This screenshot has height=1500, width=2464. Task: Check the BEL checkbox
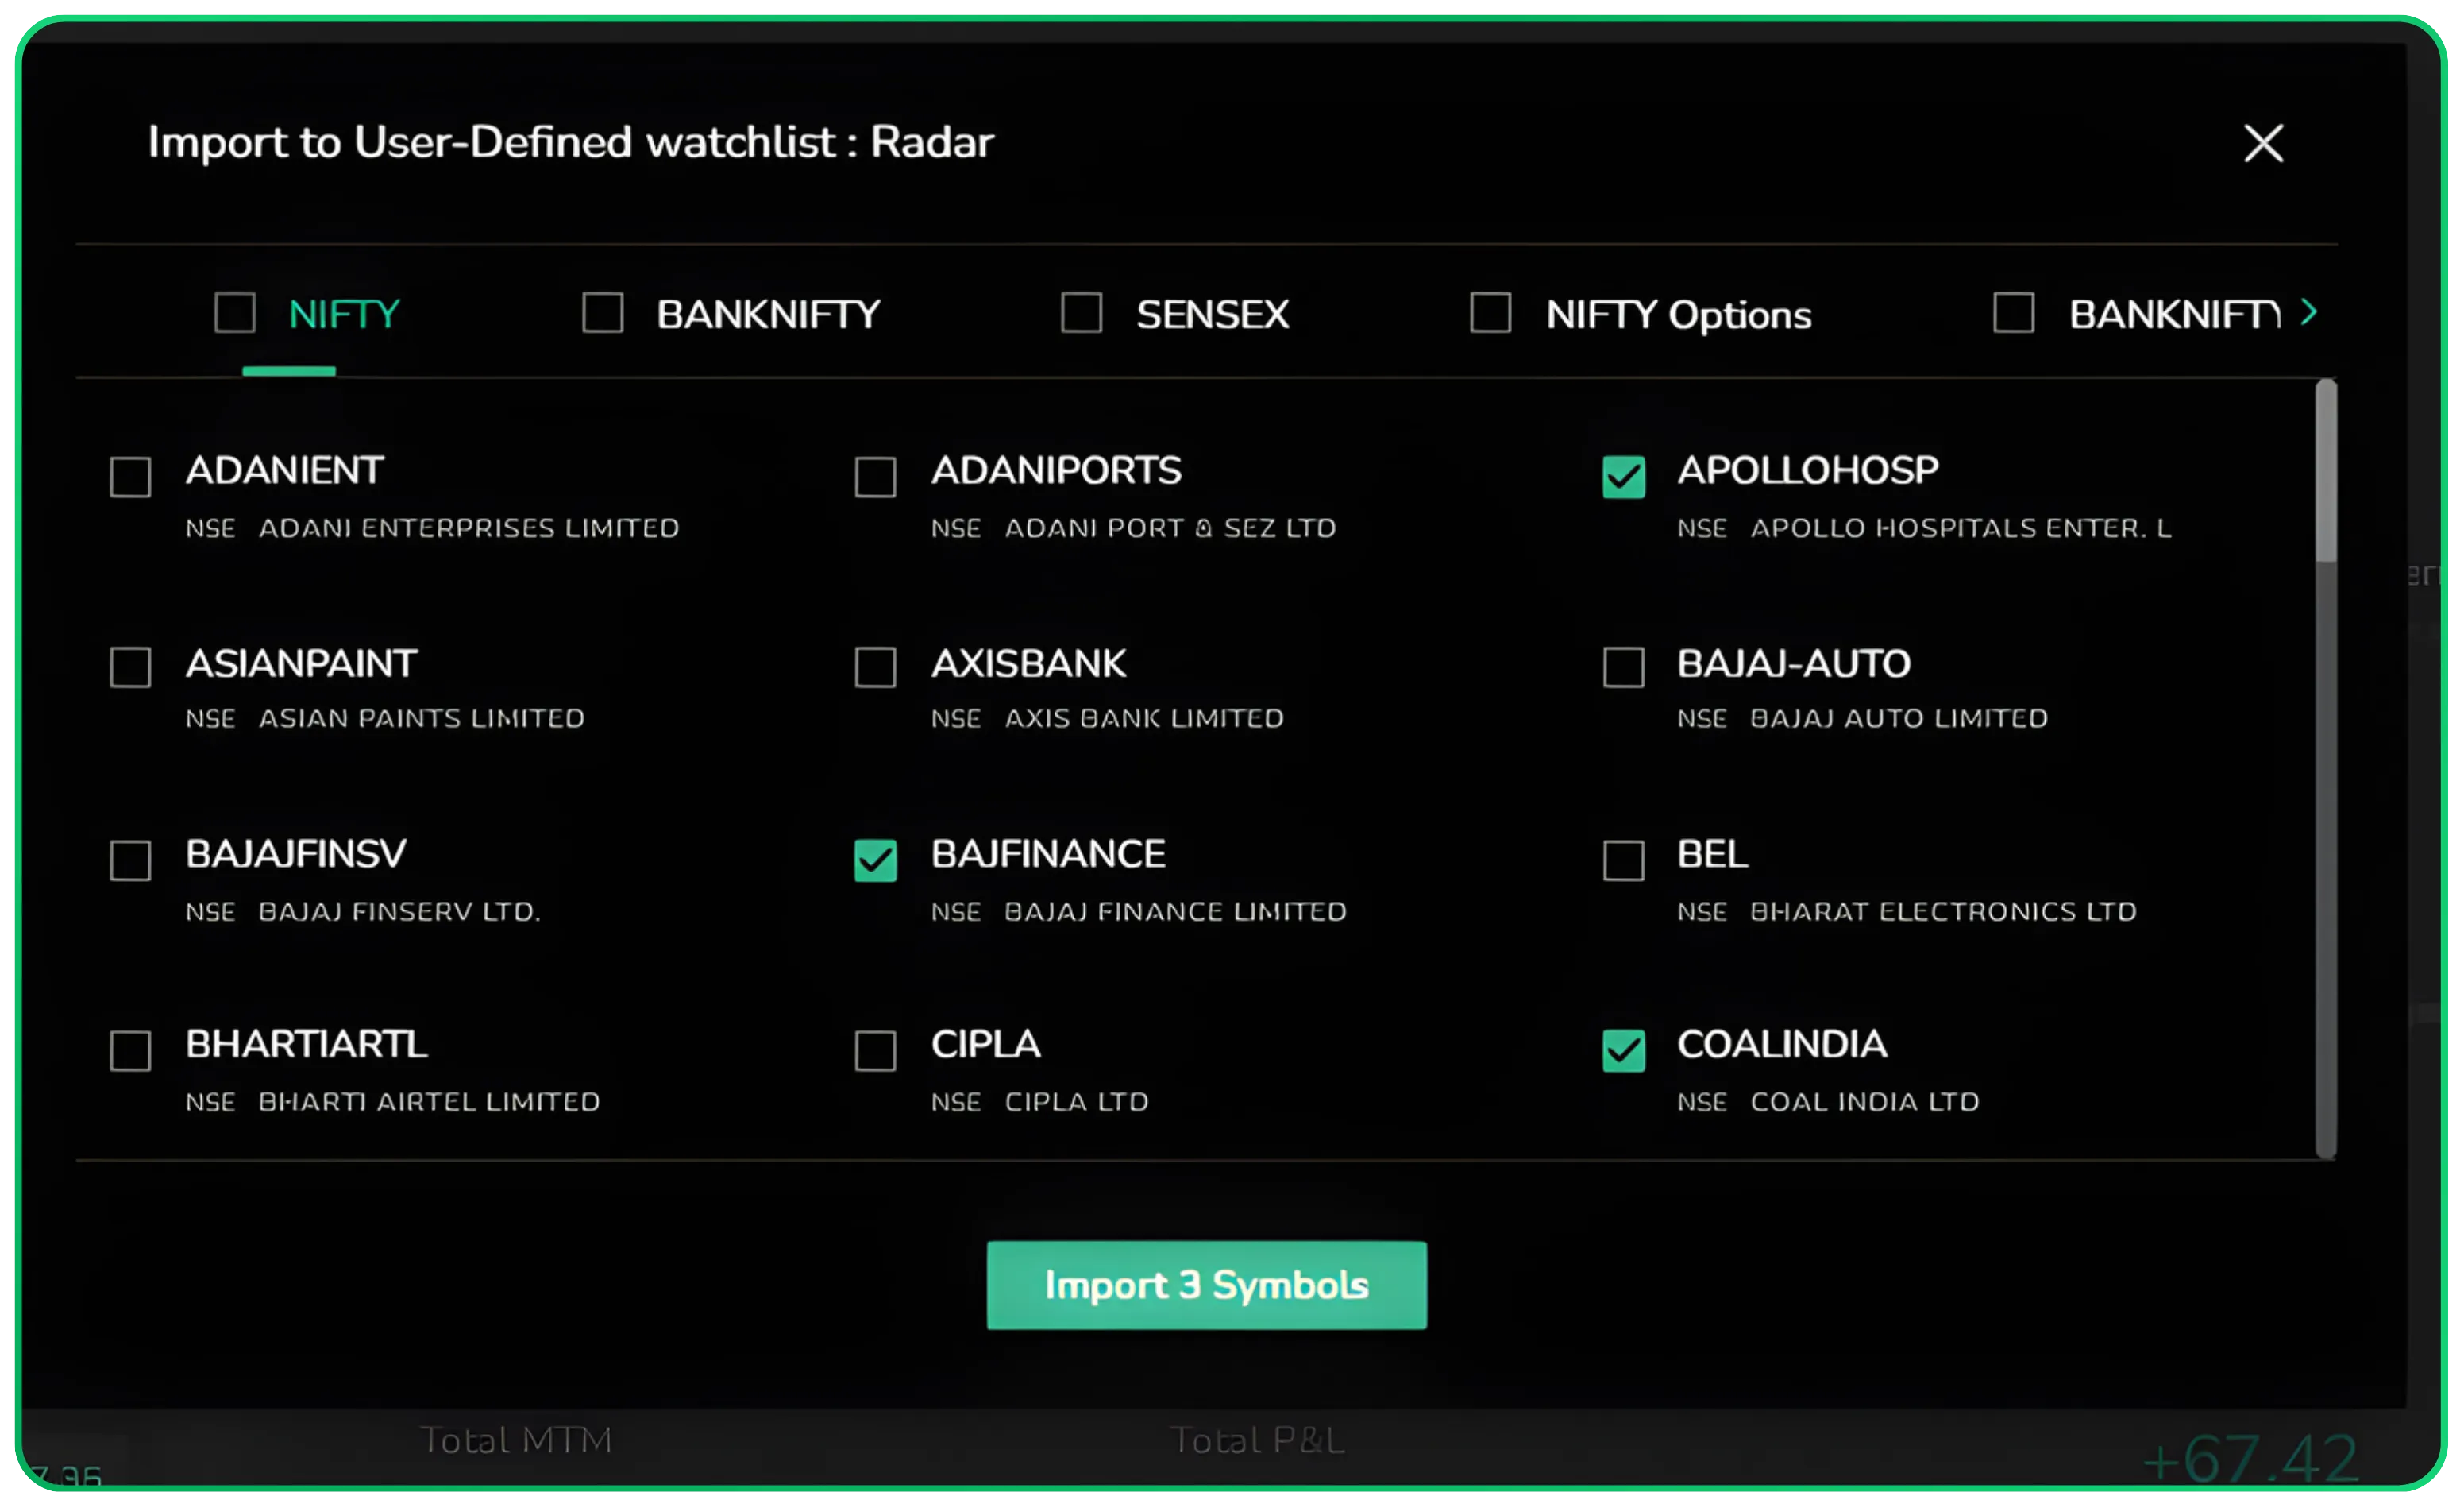click(1622, 860)
